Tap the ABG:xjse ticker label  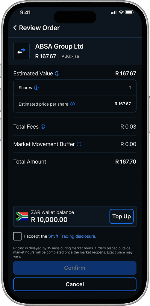70,57
